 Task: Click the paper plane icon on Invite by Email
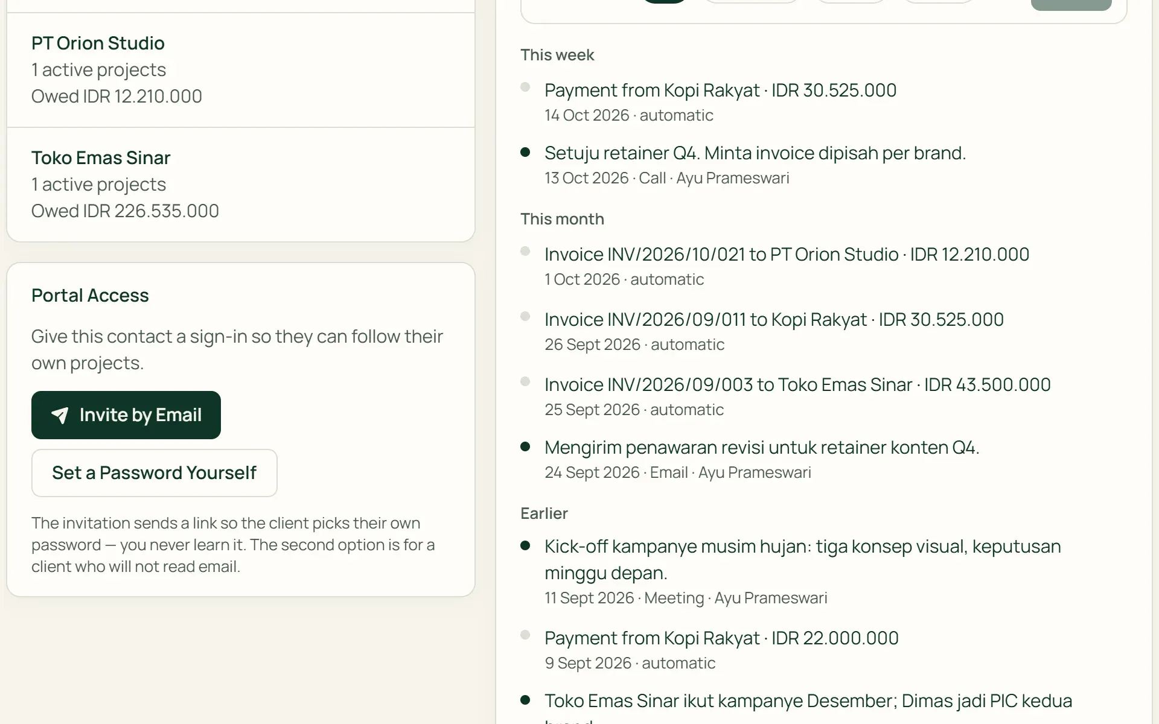click(60, 415)
